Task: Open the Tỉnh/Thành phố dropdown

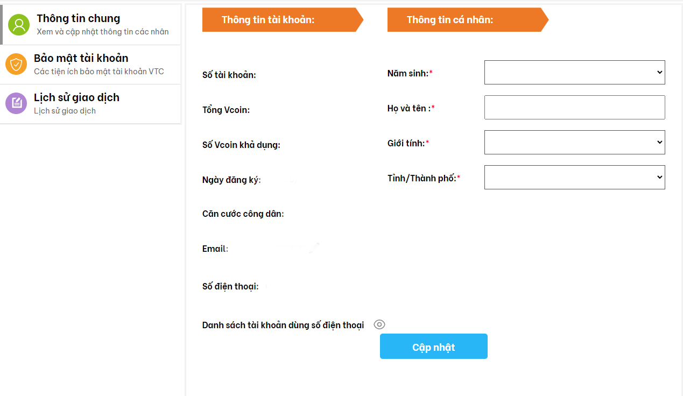Action: 574,178
